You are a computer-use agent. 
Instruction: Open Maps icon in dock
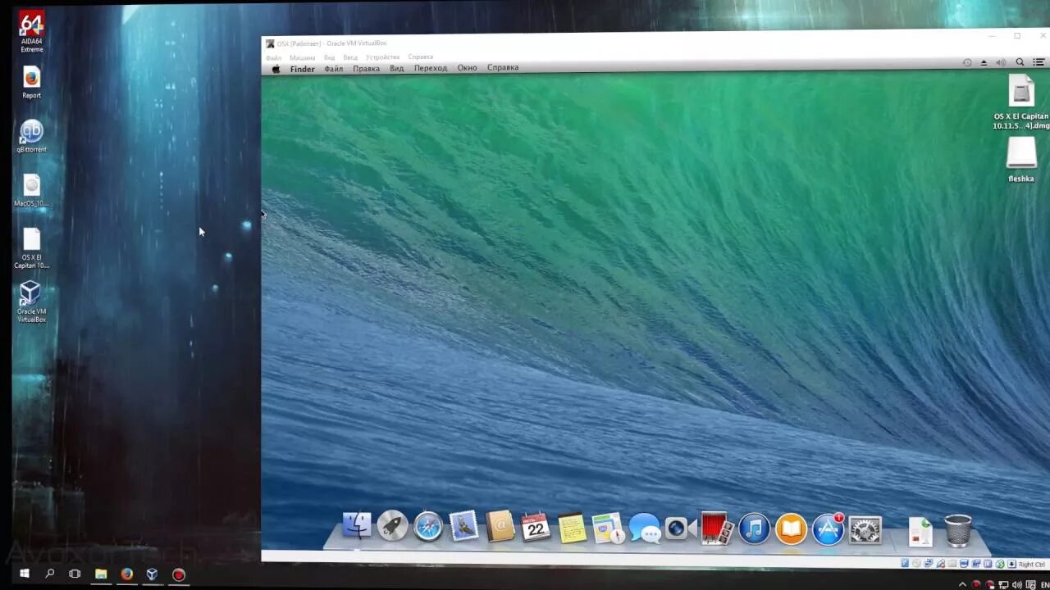pos(608,529)
